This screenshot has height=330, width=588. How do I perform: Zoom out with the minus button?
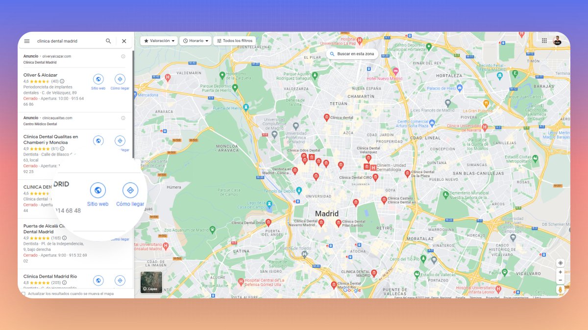[561, 280]
